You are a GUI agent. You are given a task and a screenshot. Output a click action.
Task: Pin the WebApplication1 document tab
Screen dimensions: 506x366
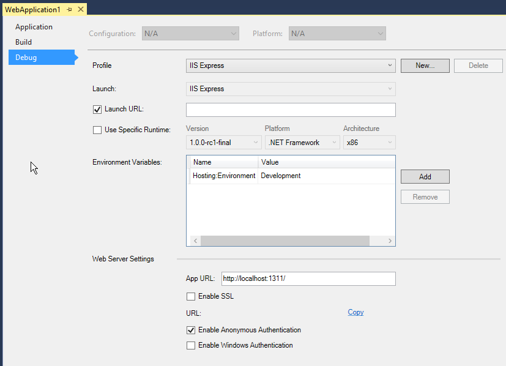[x=70, y=10]
